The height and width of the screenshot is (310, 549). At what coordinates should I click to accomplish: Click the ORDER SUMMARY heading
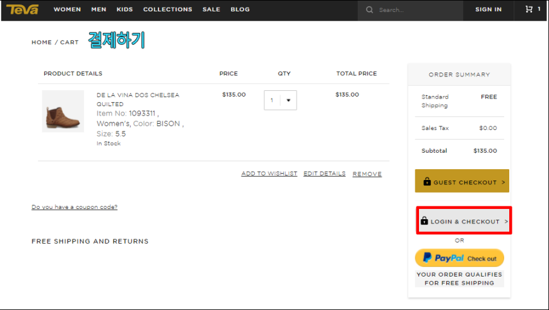click(x=459, y=75)
